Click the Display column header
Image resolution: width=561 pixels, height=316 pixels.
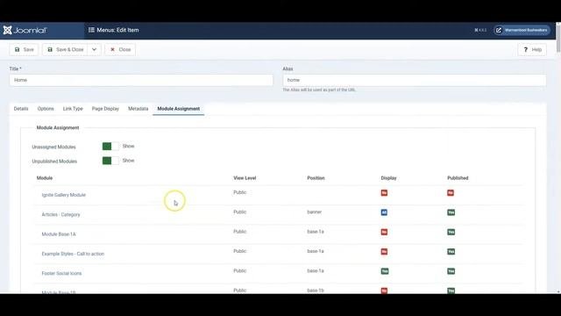click(388, 178)
